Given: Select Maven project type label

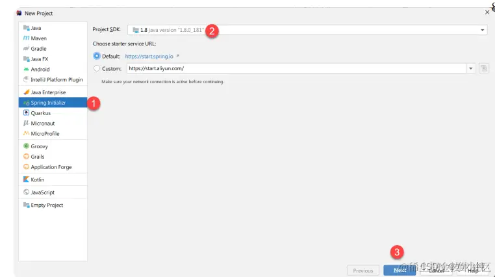Looking at the screenshot, I should click(38, 38).
